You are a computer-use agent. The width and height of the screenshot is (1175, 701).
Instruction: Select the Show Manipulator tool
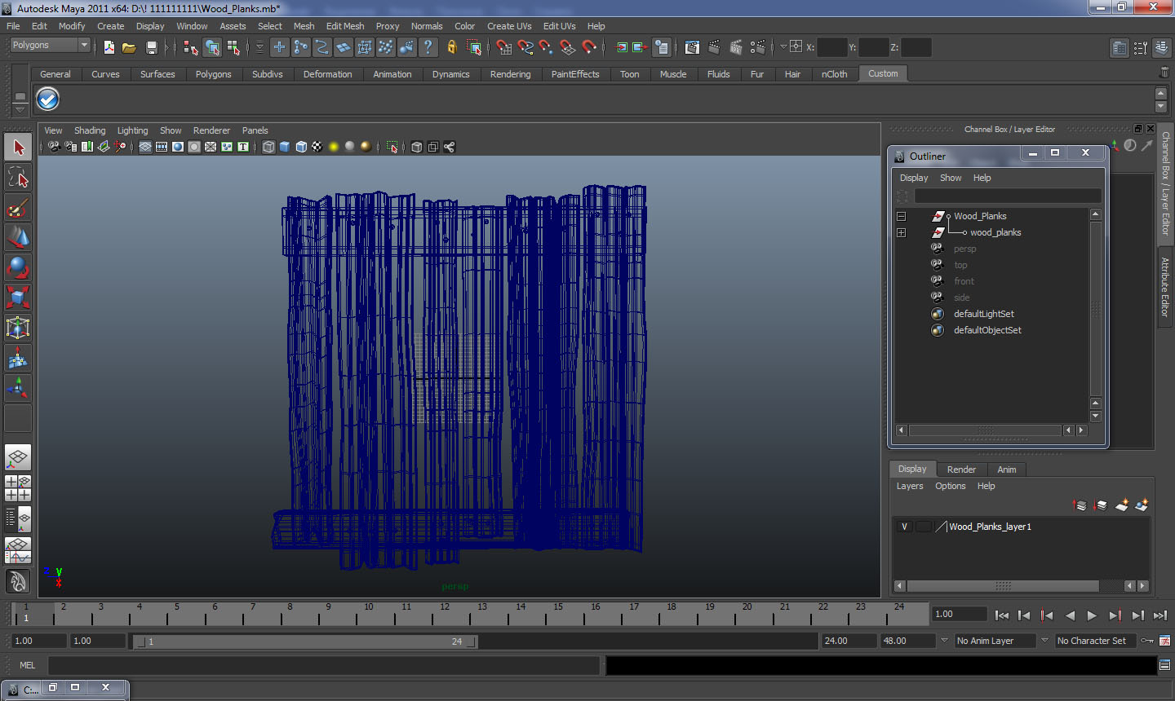[x=18, y=388]
